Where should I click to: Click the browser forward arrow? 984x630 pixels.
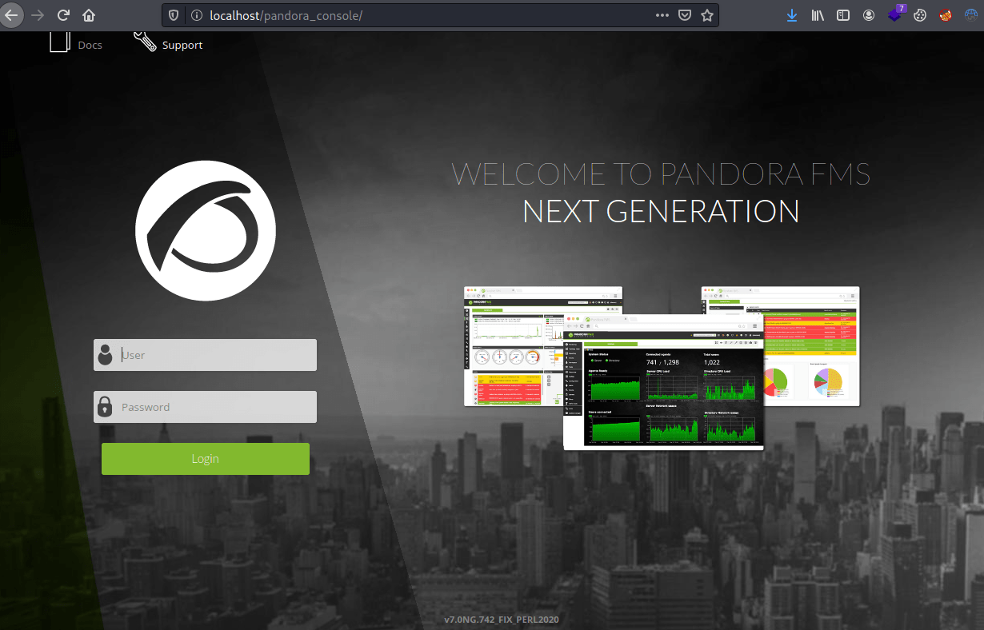[37, 15]
